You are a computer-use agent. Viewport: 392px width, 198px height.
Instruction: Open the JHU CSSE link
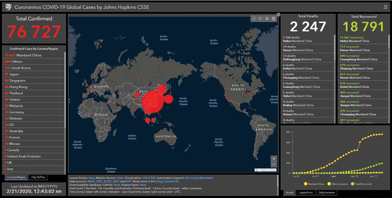point(149,178)
